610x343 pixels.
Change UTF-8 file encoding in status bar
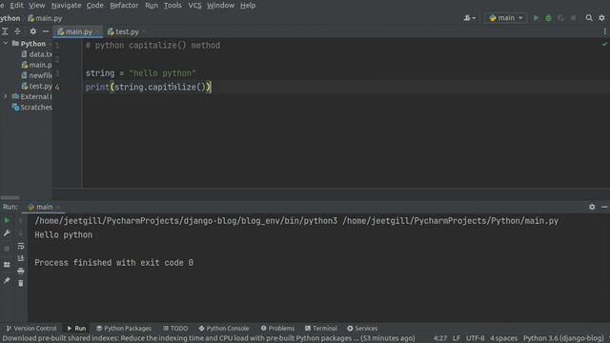(x=476, y=338)
